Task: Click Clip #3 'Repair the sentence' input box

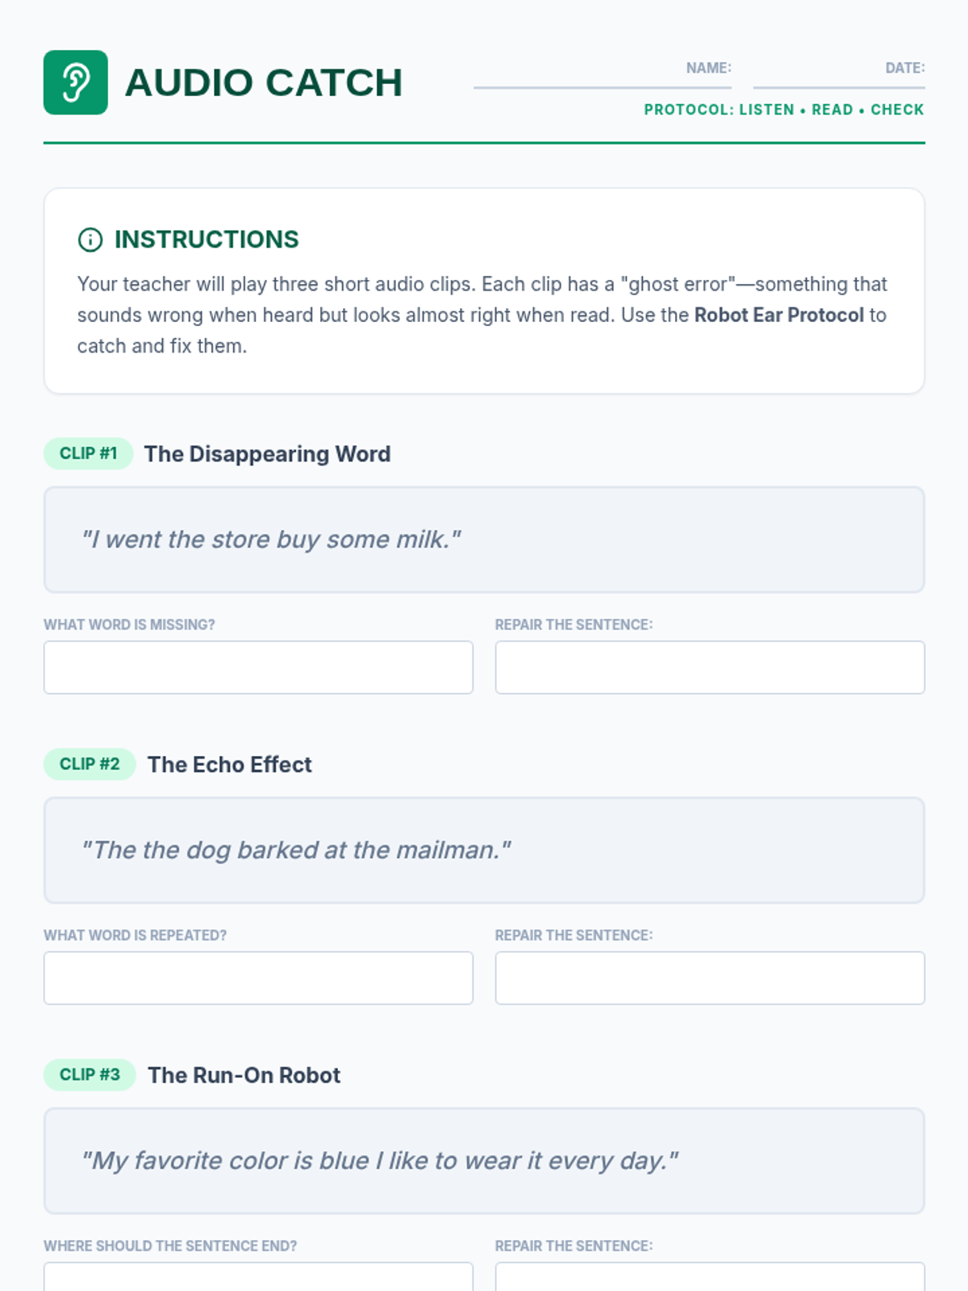Action: (710, 1277)
